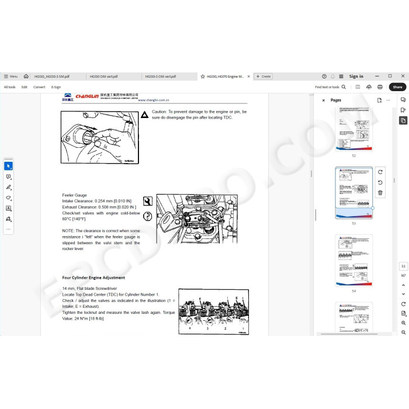Click the 'Feeler Gauge' text line

[74, 195]
